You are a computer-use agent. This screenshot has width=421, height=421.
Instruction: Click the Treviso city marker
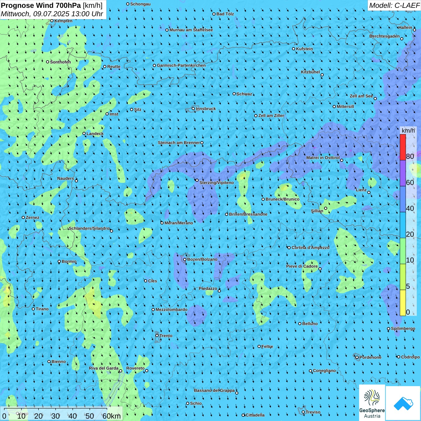[303, 412]
